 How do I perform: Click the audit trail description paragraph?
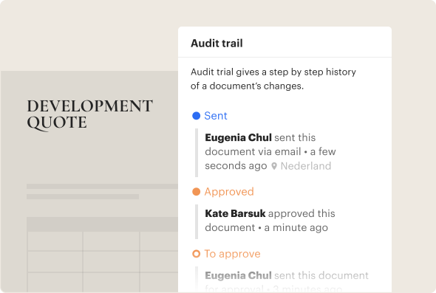click(273, 79)
